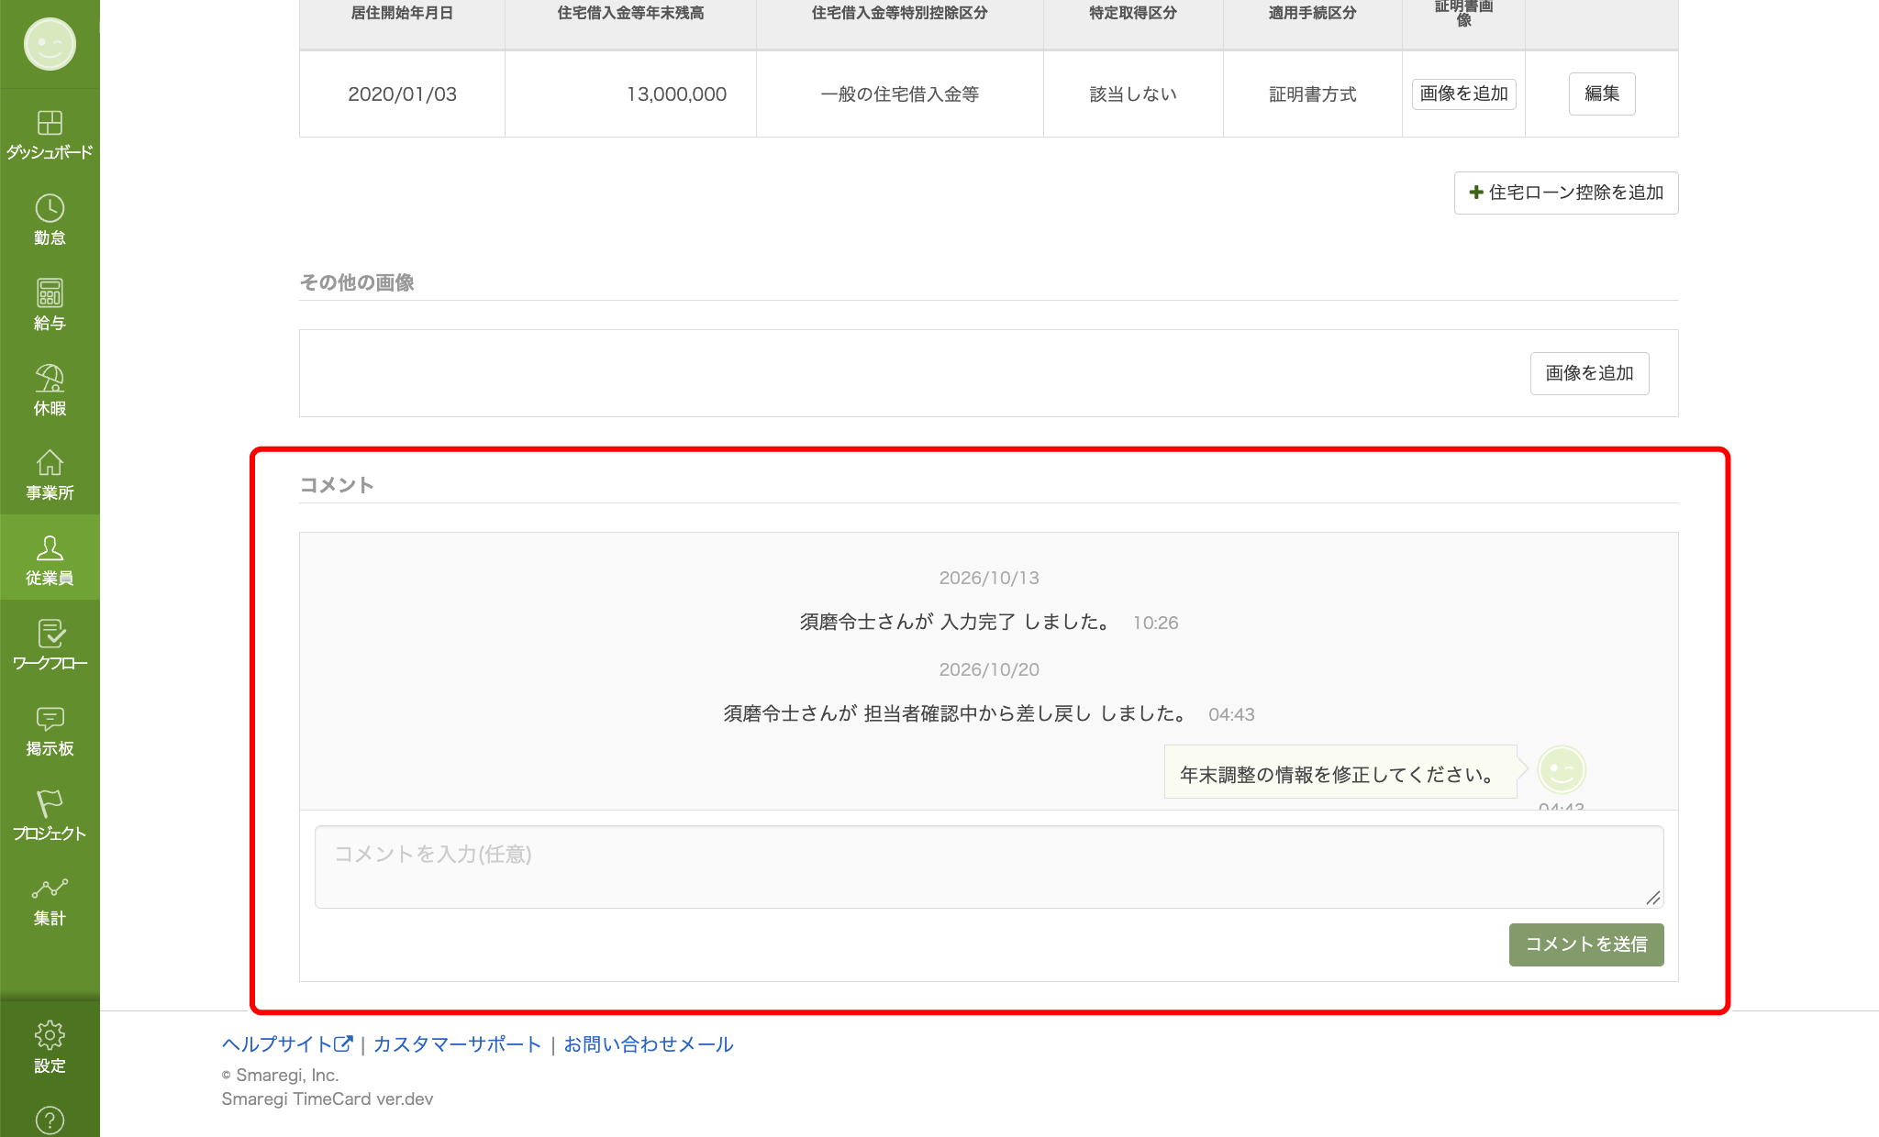The width and height of the screenshot is (1879, 1137).
Task: Add a housing loan deduction with 住宅ローン控除を追加
Action: click(x=1566, y=193)
